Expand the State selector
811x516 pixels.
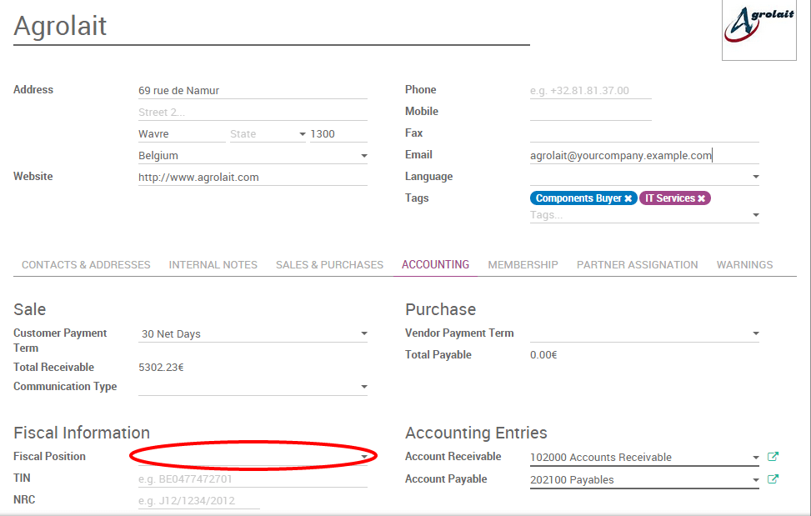click(x=302, y=133)
